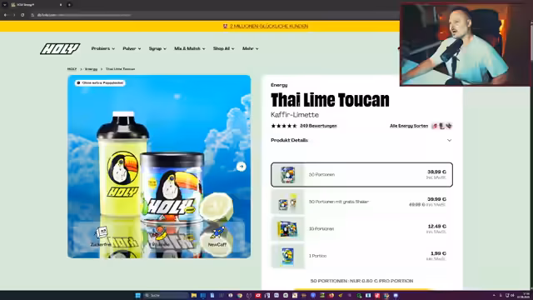Select the 10 Portionen variant
The image size is (533, 300).
click(361, 229)
